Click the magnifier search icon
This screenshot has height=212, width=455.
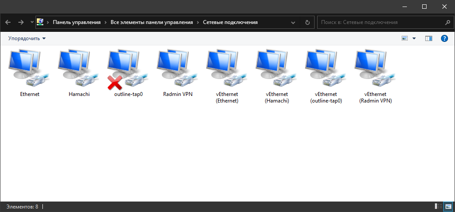[447, 22]
